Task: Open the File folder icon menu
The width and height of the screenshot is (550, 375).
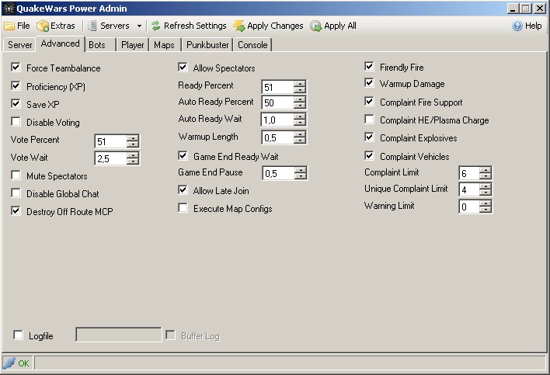Action: click(9, 26)
